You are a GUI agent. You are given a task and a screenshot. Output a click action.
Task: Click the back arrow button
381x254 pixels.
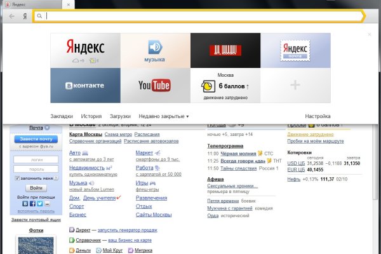click(x=12, y=16)
